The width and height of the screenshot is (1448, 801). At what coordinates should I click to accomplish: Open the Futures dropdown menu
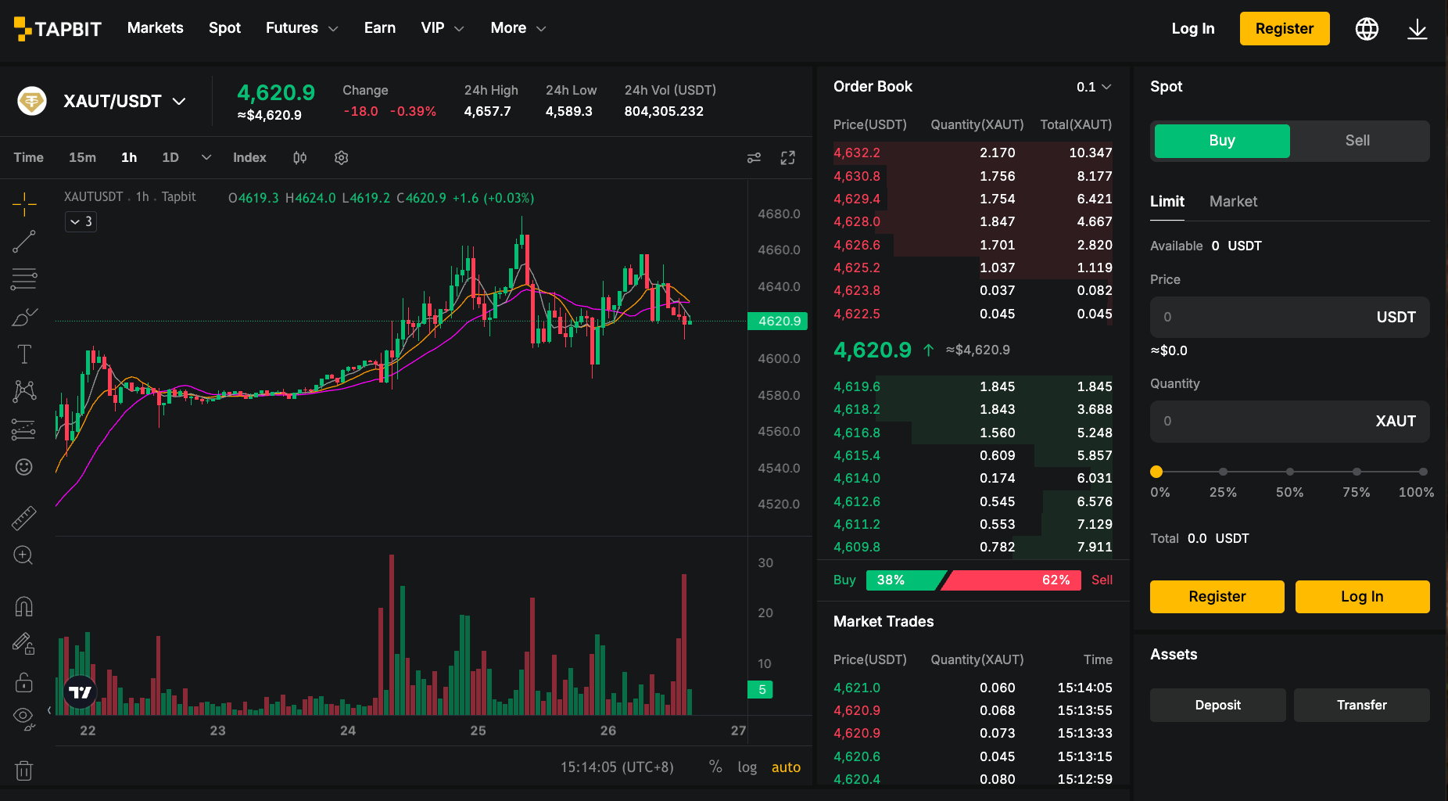302,28
